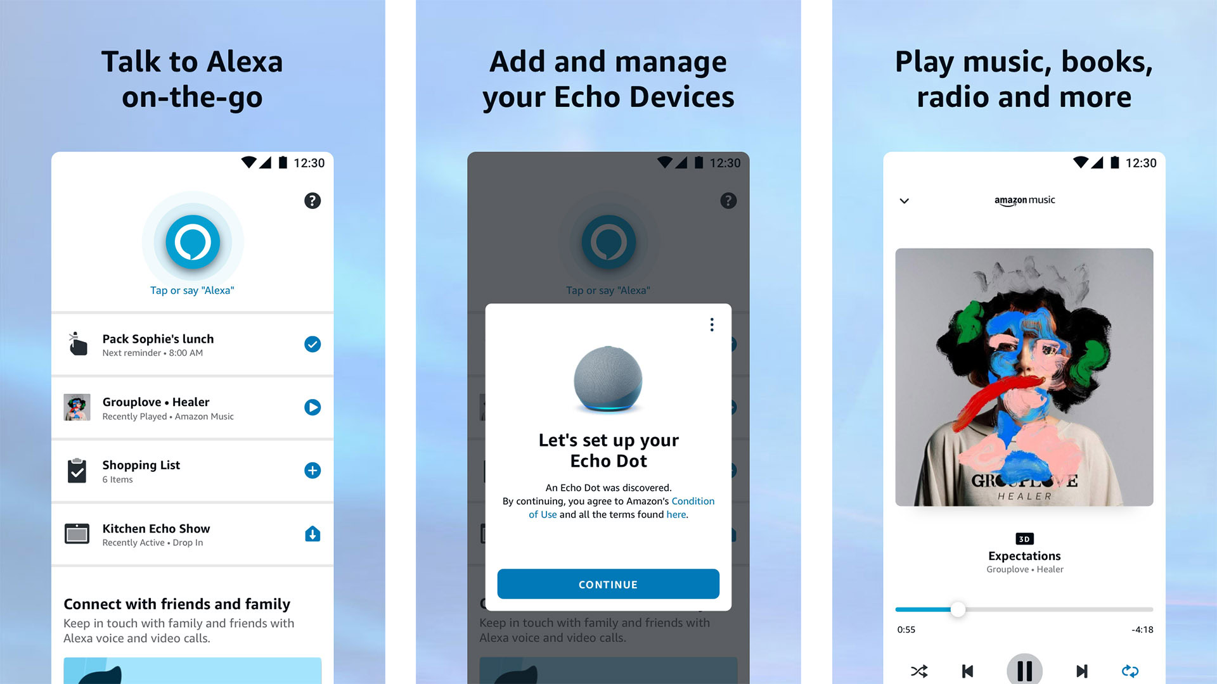Click Continue to set up Echo Dot
The width and height of the screenshot is (1217, 684).
[x=608, y=584]
